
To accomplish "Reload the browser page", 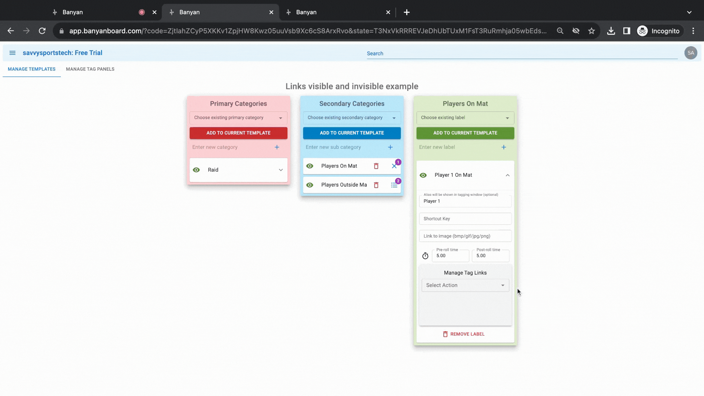I will [x=42, y=31].
